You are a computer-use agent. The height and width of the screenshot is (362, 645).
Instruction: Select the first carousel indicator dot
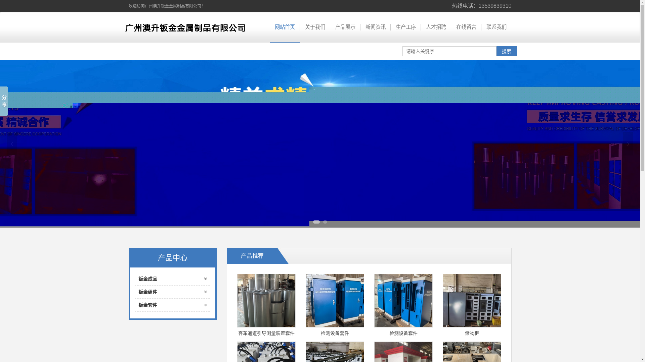click(x=316, y=222)
